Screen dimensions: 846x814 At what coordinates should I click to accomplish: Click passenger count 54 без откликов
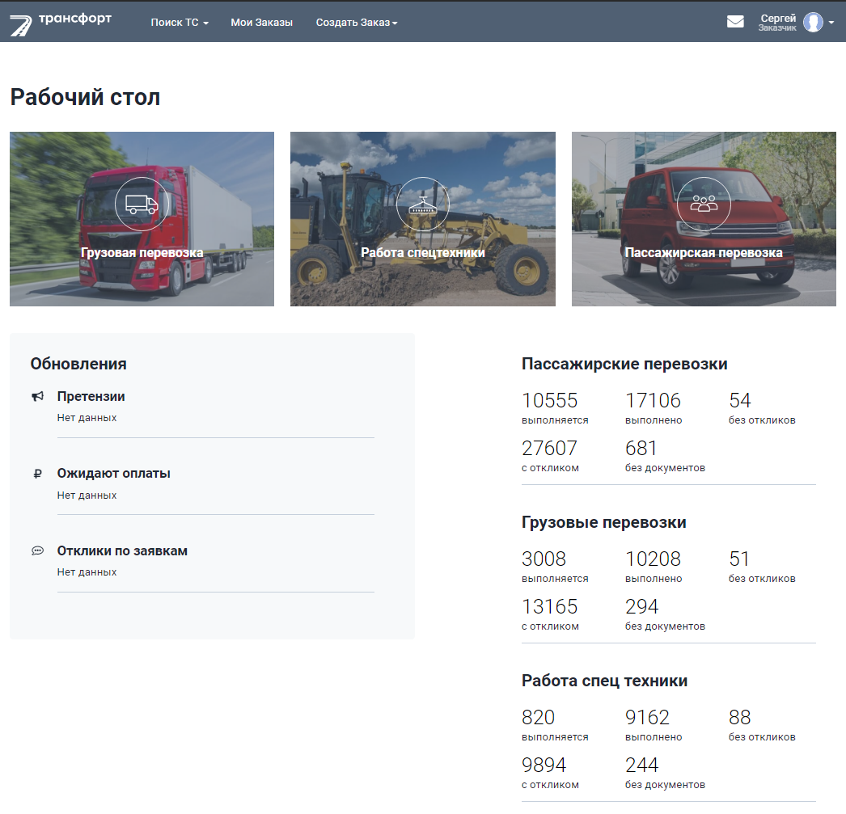762,408
